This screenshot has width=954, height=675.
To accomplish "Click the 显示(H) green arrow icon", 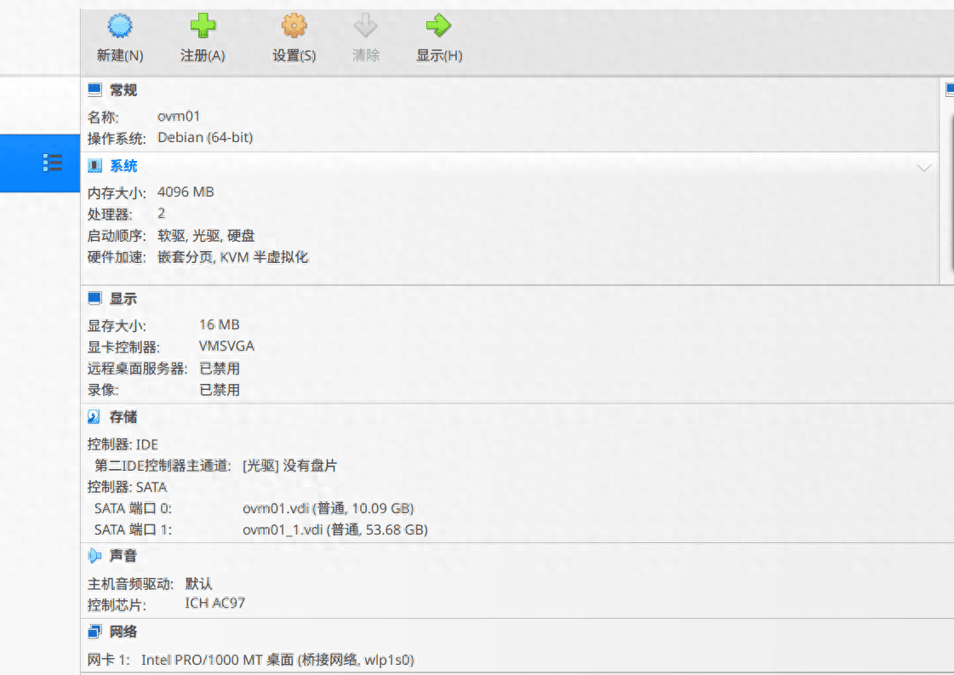I will tap(438, 26).
